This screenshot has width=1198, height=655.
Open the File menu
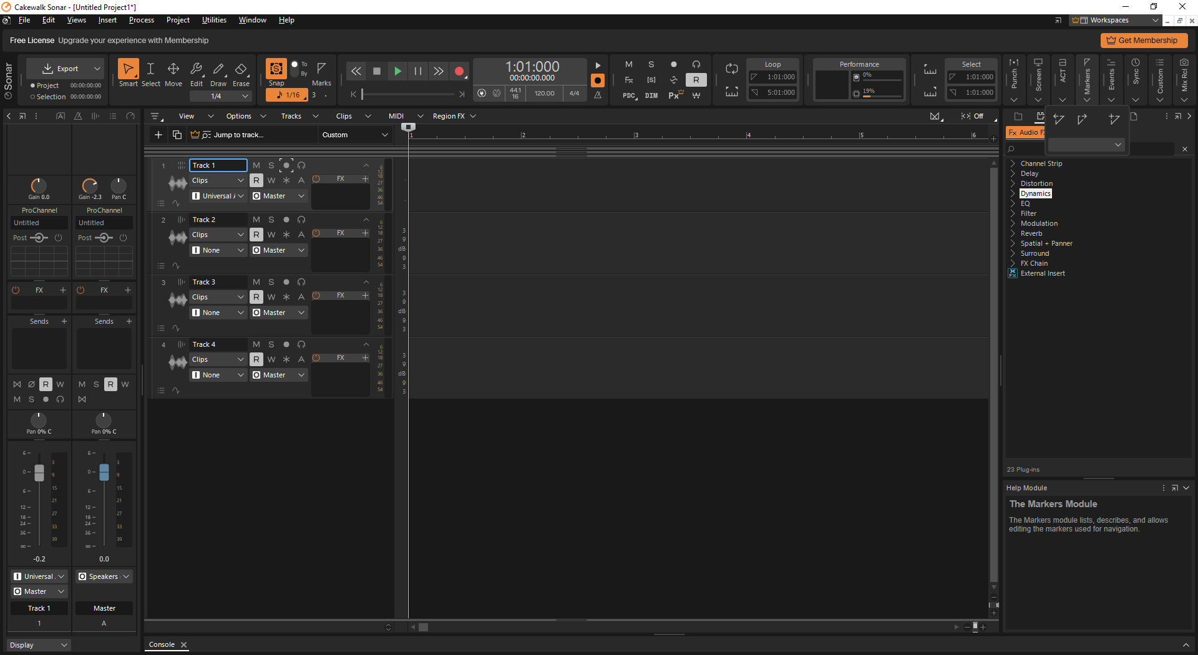click(24, 20)
